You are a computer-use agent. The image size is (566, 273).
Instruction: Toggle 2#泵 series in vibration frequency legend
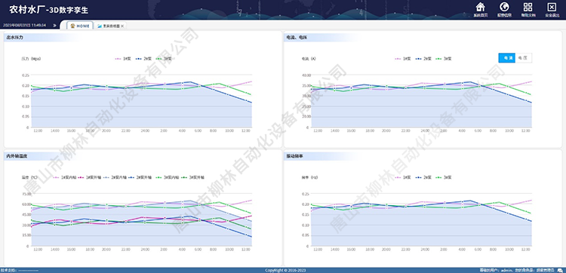coord(423,177)
